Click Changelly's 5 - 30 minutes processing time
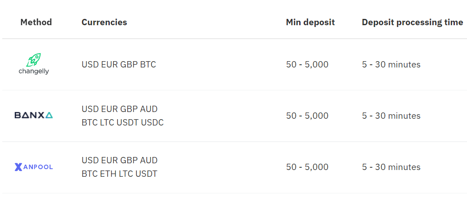 391,64
